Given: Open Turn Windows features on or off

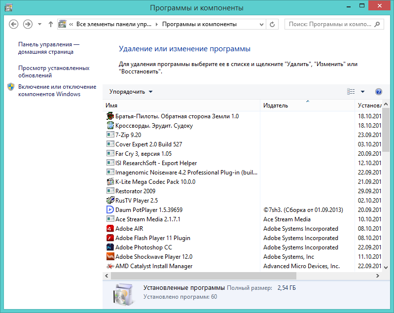Looking at the screenshot, I should [x=57, y=90].
